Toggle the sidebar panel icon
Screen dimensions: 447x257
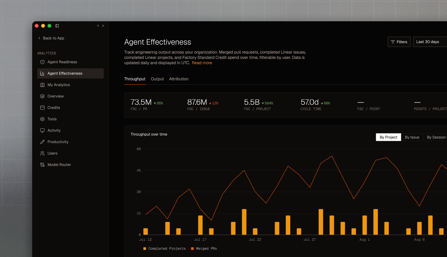(x=57, y=26)
